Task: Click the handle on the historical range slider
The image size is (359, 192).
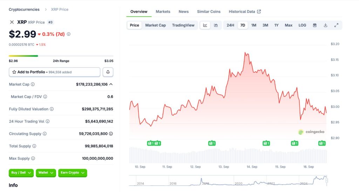Action: point(327,180)
